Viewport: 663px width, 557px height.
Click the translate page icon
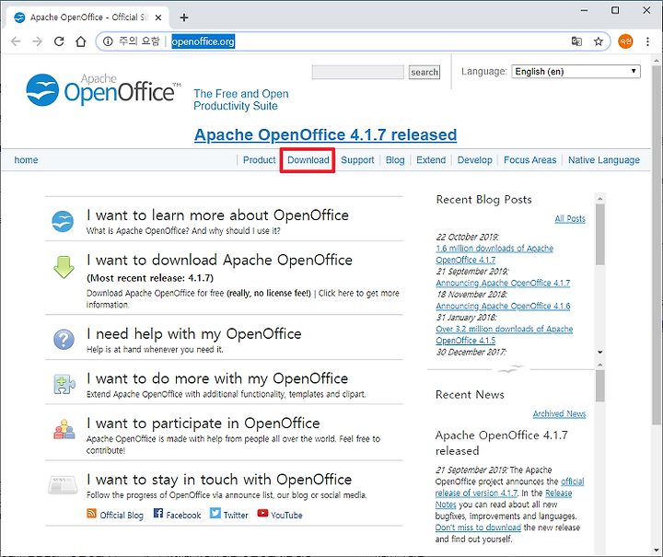[x=576, y=41]
